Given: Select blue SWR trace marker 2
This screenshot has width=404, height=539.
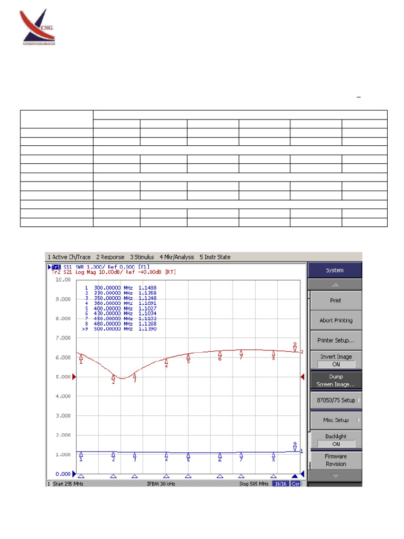Looking at the screenshot, I should click(114, 457).
